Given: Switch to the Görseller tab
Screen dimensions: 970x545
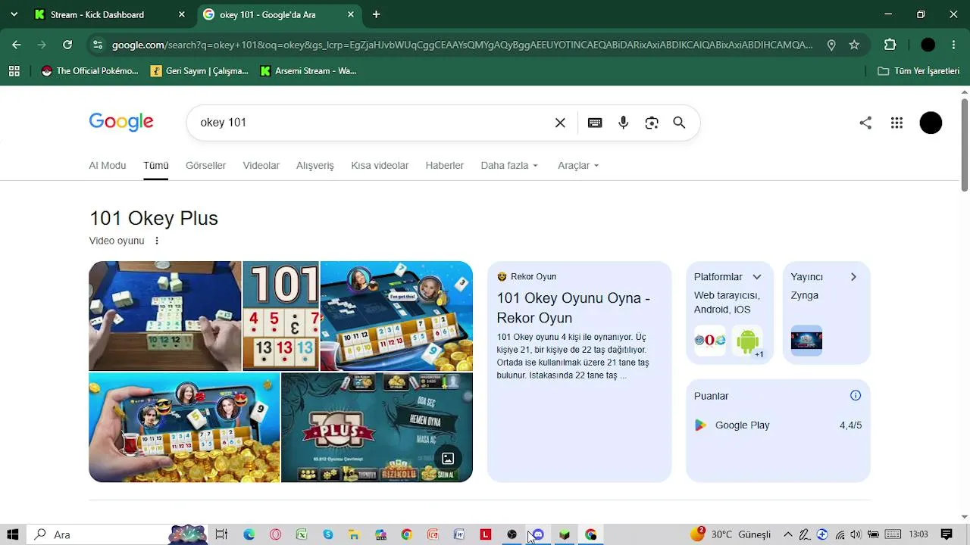Looking at the screenshot, I should [206, 165].
